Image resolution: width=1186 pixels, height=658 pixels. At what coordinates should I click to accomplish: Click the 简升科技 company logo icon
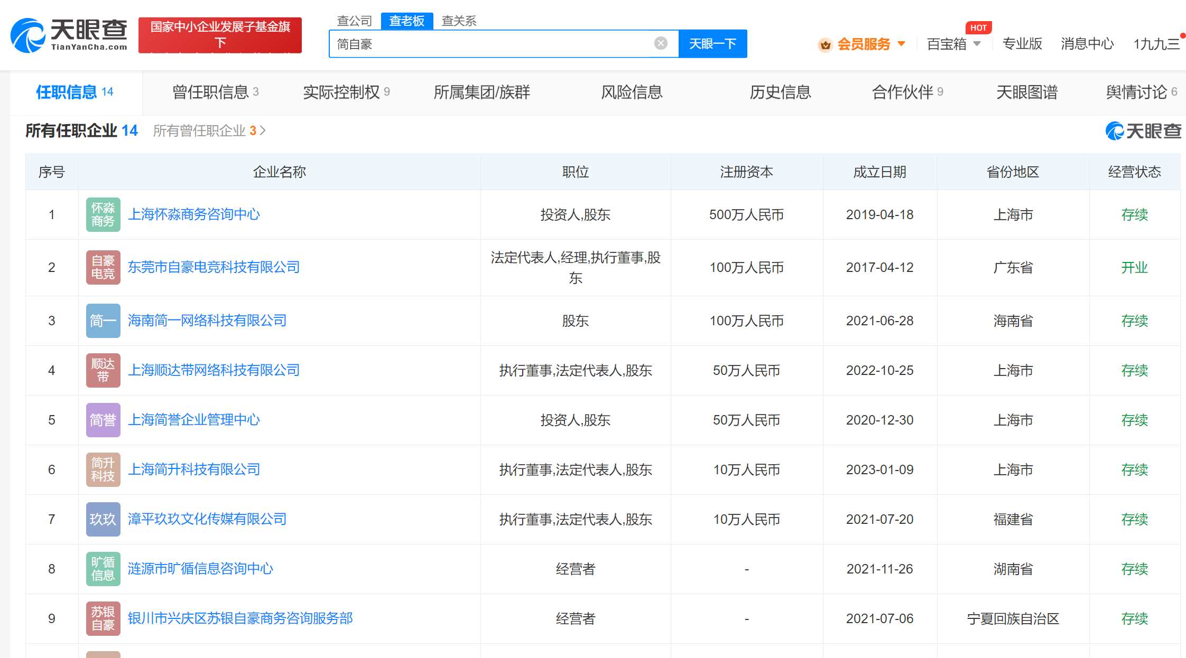coord(103,469)
